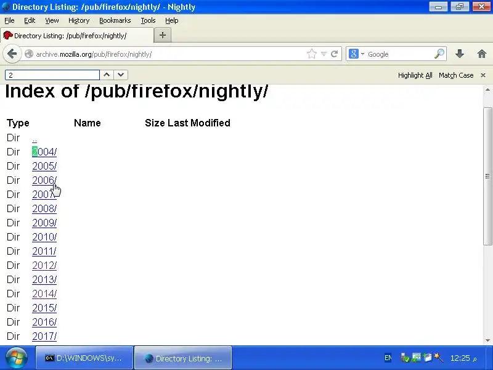Open the 2011/ directory link
493x370 pixels.
44,252
